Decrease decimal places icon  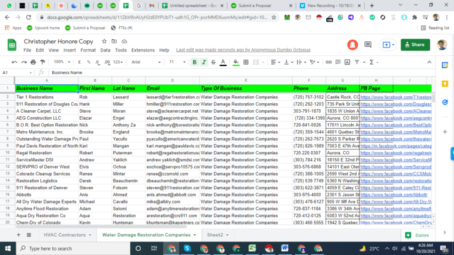[x=97, y=62]
